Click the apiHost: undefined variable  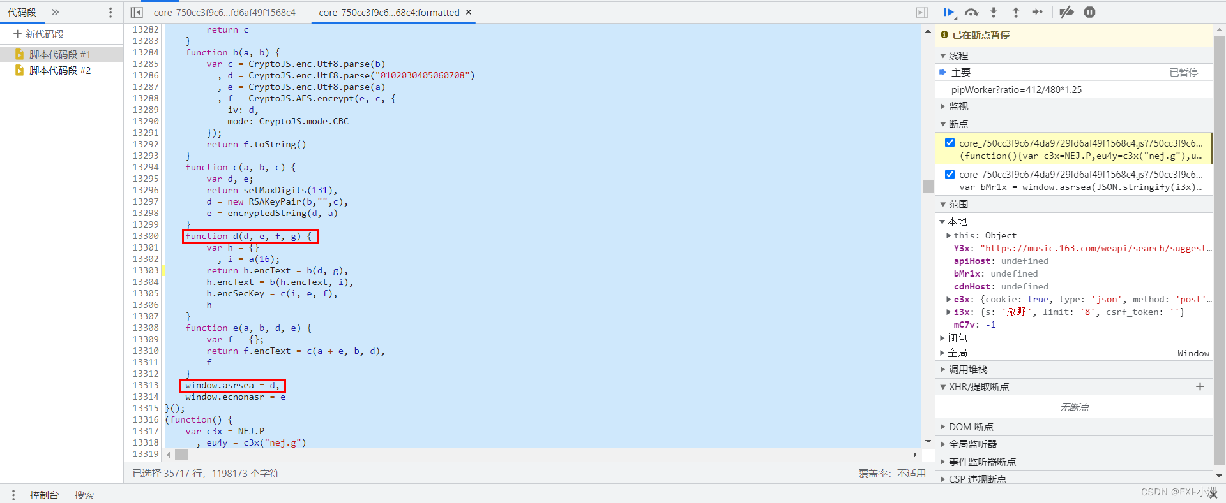tap(1001, 261)
